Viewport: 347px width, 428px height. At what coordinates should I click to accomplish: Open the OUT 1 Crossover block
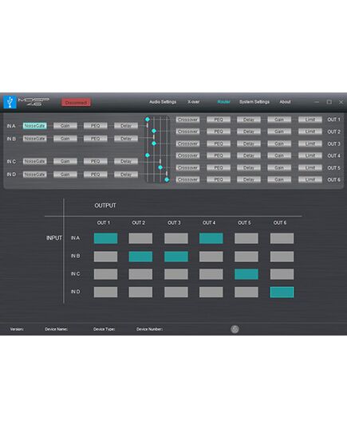point(187,120)
